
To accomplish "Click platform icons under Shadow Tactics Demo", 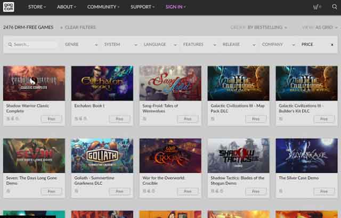I will (x=217, y=191).
